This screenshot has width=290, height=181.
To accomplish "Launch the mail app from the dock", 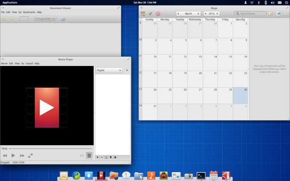I will coord(64,175).
